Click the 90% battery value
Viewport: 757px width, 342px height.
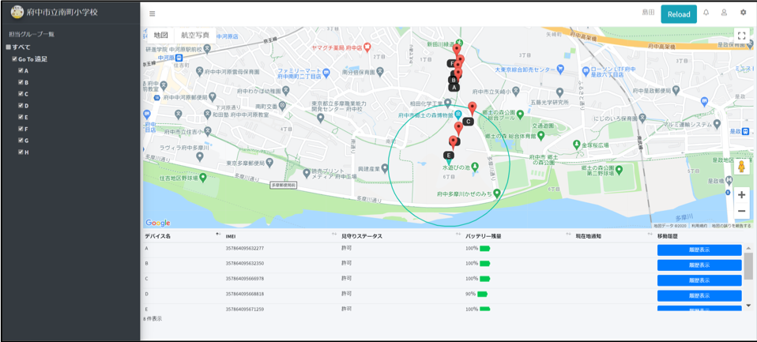point(471,294)
